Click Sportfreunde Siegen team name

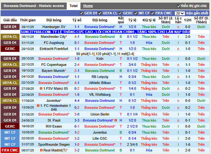54,144
